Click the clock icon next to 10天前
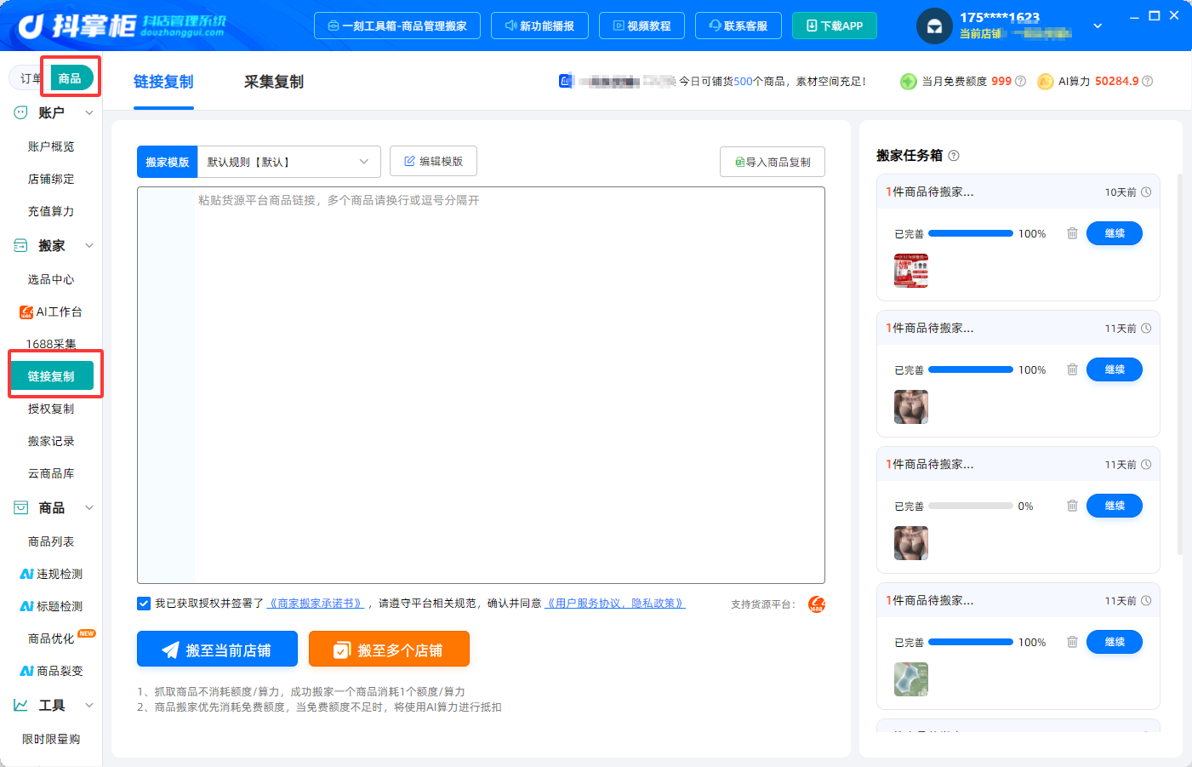1192x767 pixels. point(1146,192)
